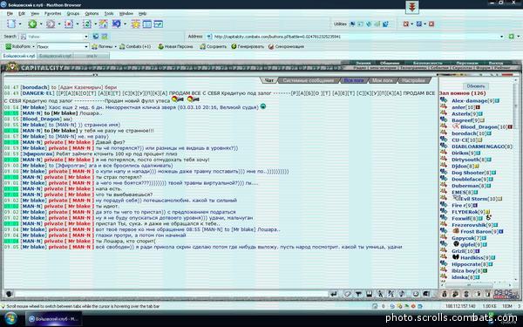The image size is (523, 327).
Task: Open the Безопасность game menu
Action: tap(428, 63)
